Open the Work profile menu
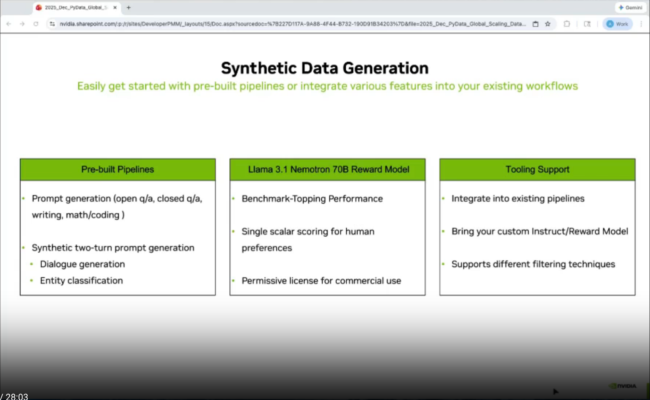Viewport: 650px width, 400px height. [x=617, y=24]
